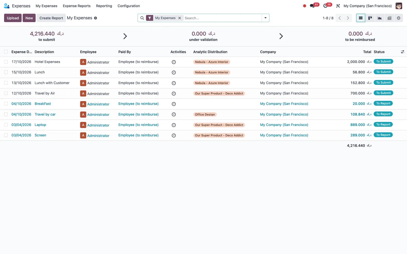Open the Configuration menu
The image size is (407, 254).
coord(129,6)
